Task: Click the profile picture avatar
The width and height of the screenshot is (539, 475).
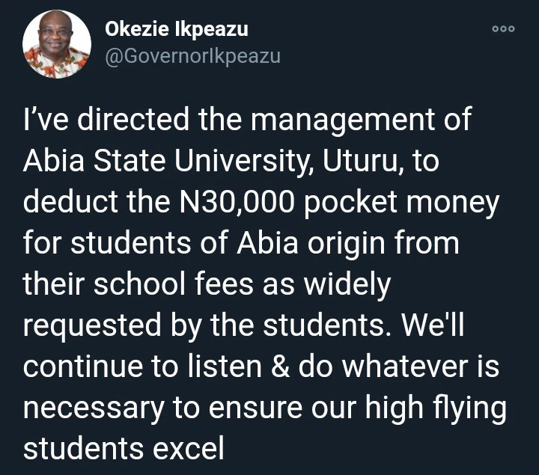Action: point(56,45)
